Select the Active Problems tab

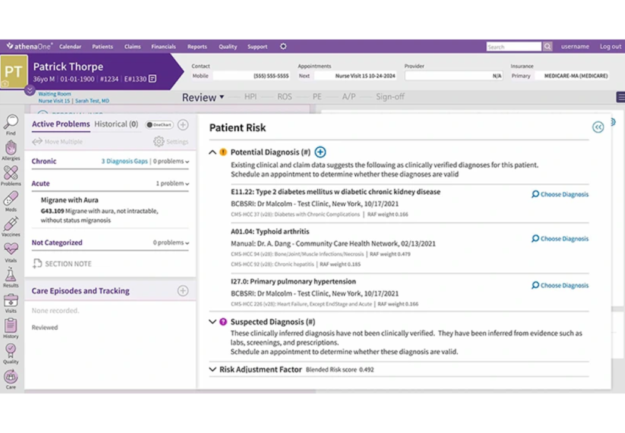point(60,124)
